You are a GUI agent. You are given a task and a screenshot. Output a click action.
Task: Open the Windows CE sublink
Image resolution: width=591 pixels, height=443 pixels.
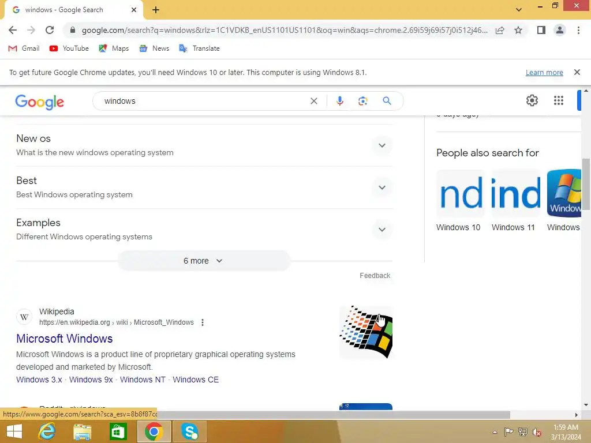click(x=196, y=380)
